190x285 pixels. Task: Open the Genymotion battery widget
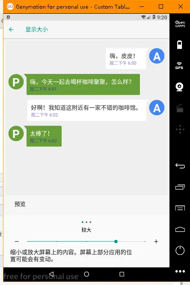point(179,45)
